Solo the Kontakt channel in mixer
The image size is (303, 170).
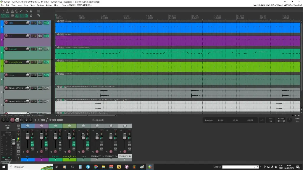[60, 134]
